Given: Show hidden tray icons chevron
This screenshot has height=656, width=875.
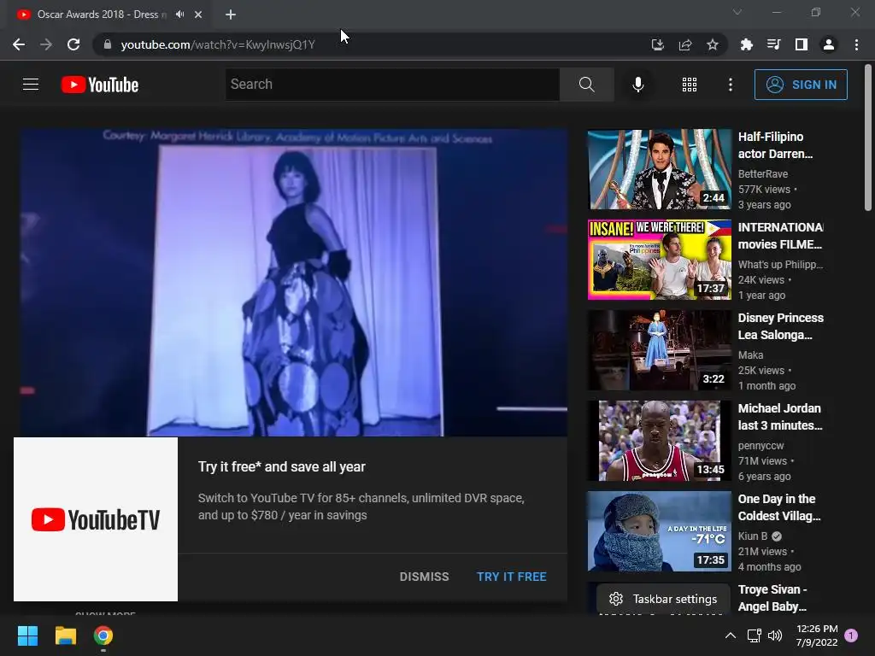Looking at the screenshot, I should [730, 635].
